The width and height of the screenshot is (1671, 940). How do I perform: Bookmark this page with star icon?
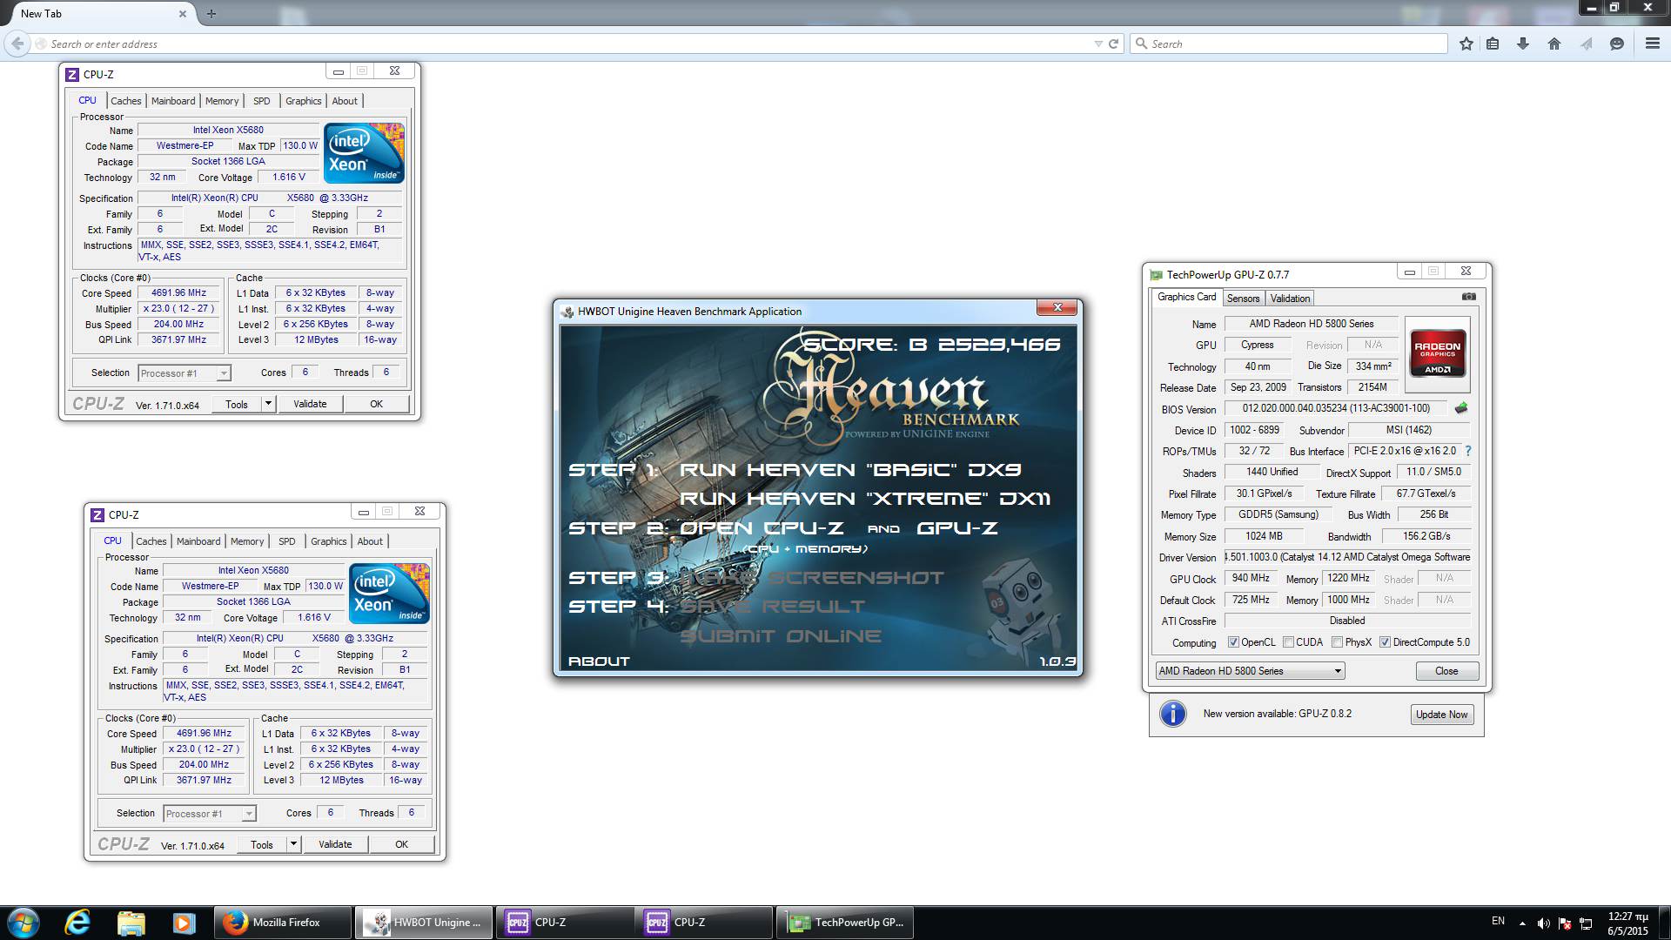[x=1466, y=44]
